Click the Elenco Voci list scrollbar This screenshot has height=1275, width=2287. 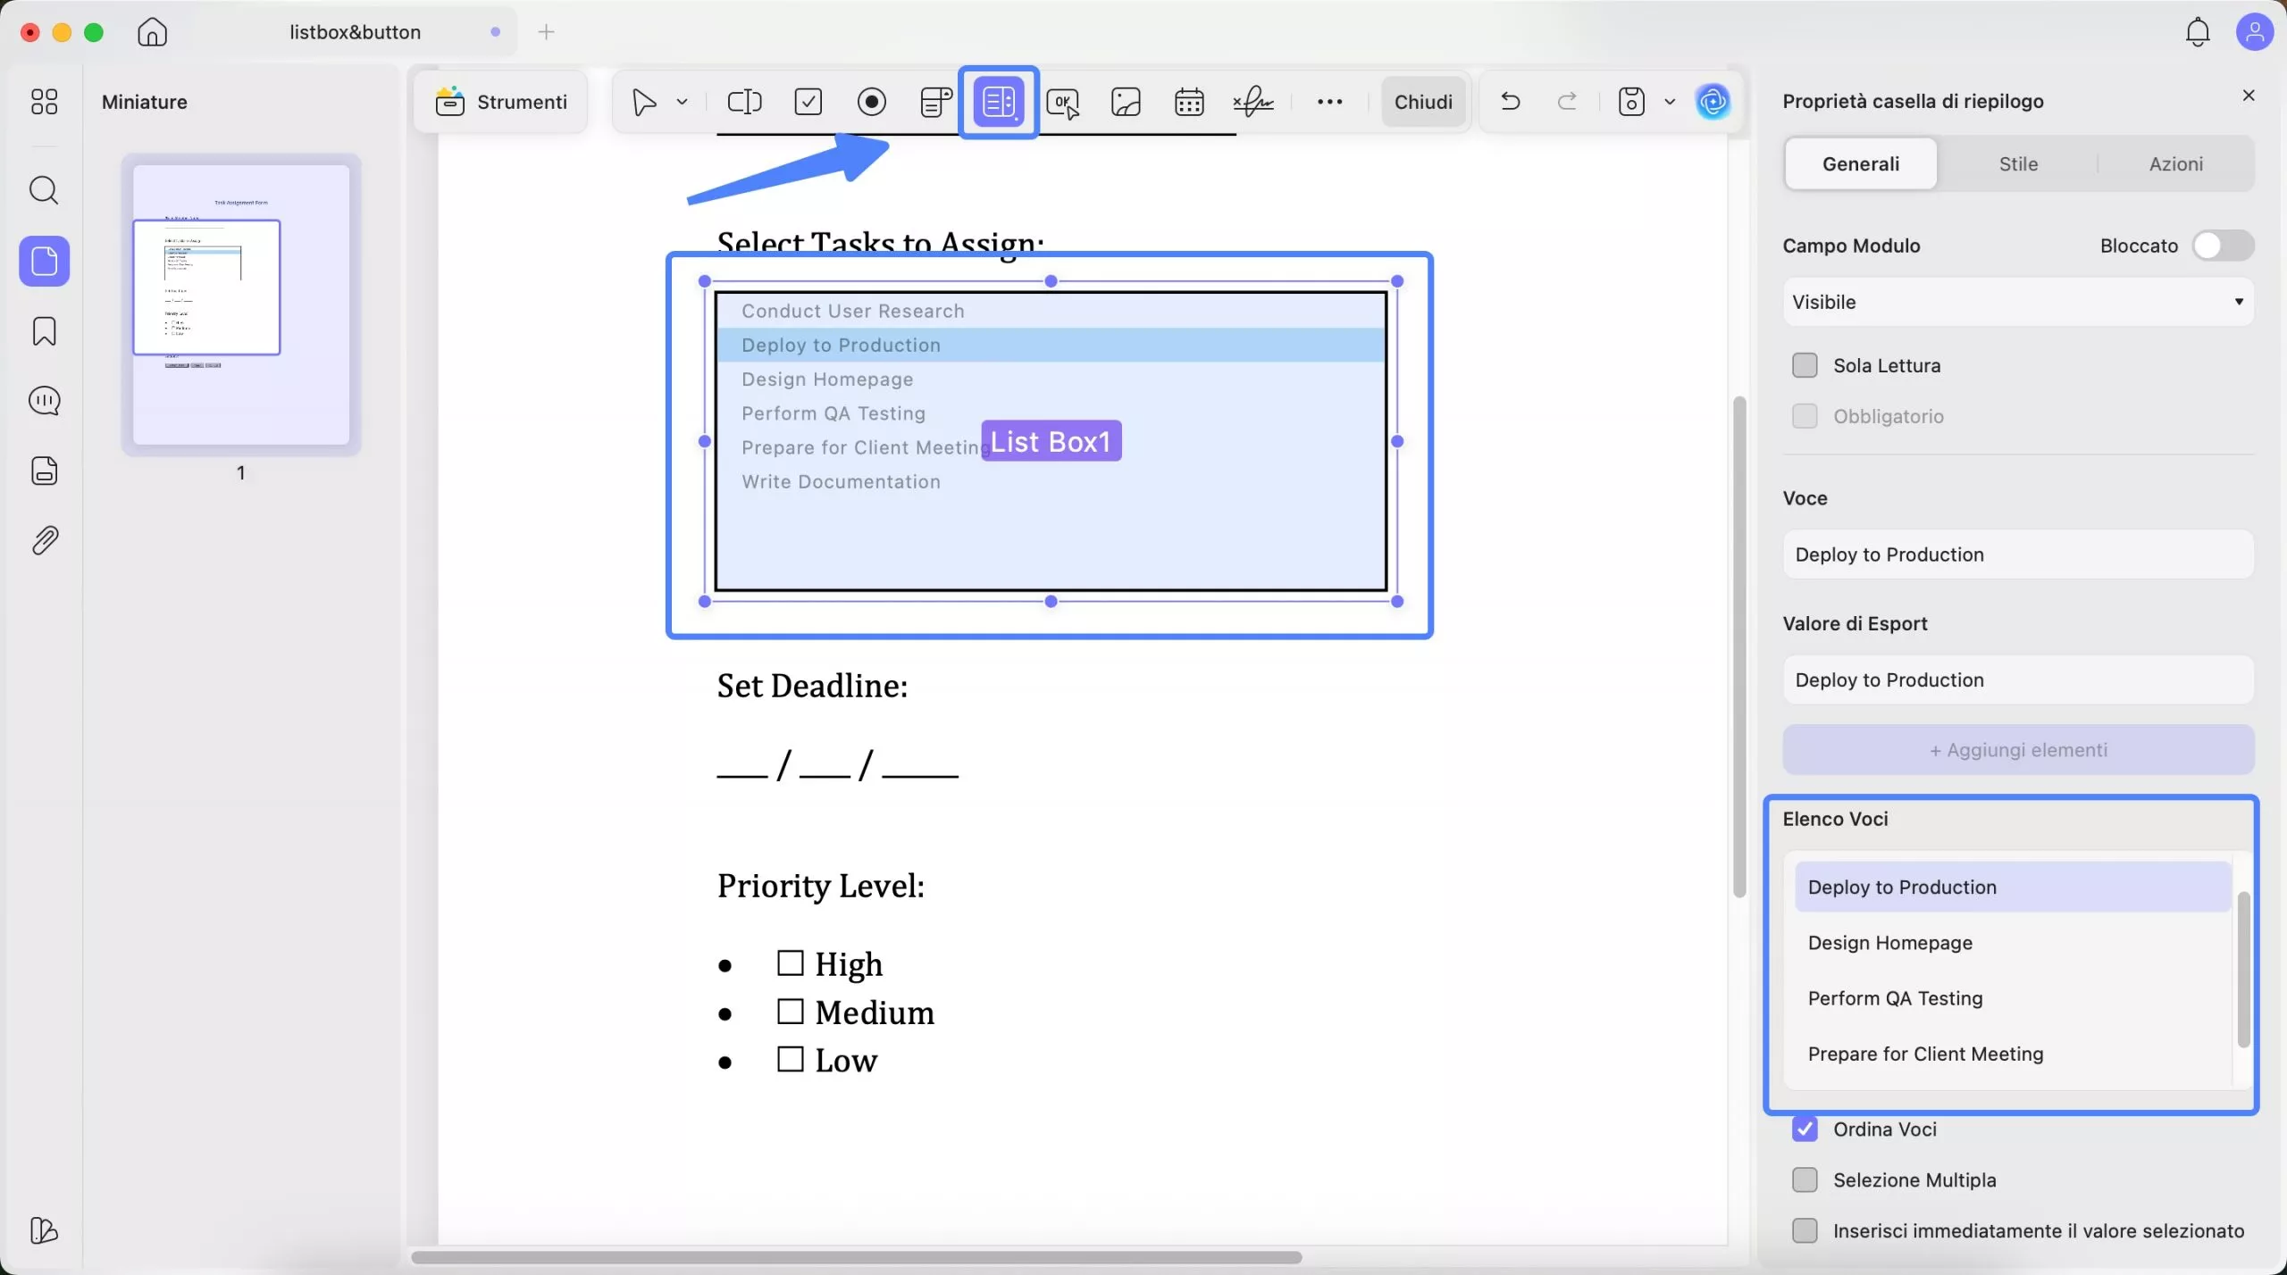[2243, 969]
